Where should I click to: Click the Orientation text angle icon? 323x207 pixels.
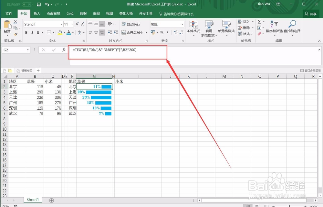coord(110,24)
